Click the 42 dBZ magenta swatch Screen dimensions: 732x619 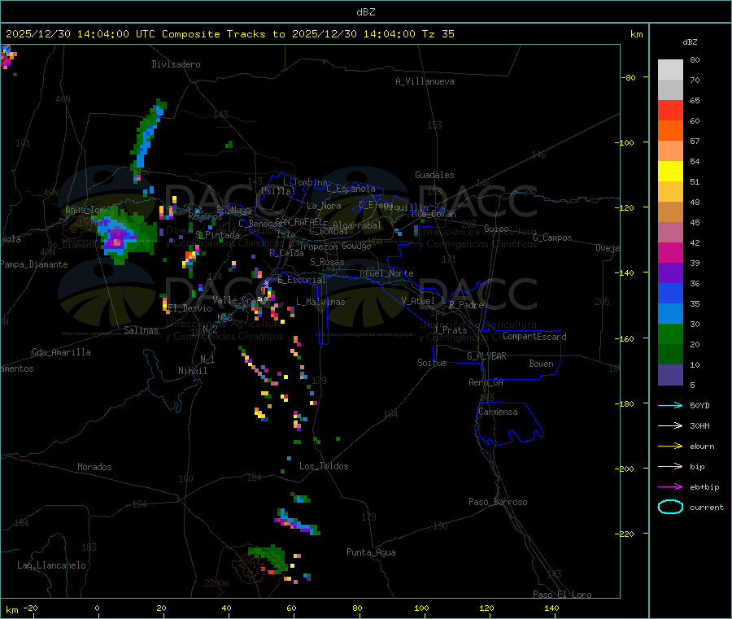coord(670,252)
